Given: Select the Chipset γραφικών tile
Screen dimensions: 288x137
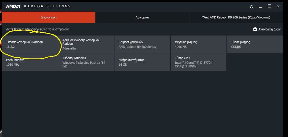Looking at the screenshot, I should point(142,44).
